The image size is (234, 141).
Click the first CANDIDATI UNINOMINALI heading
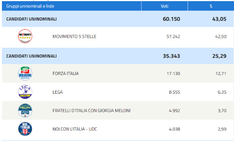(31, 19)
